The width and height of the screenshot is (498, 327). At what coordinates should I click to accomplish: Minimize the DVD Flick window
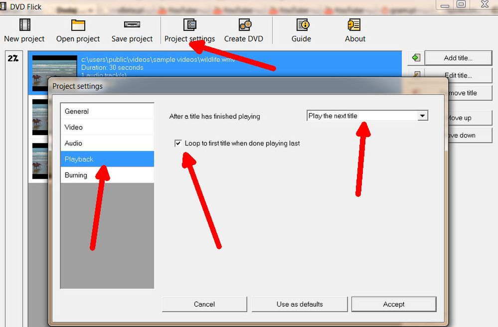(x=445, y=5)
